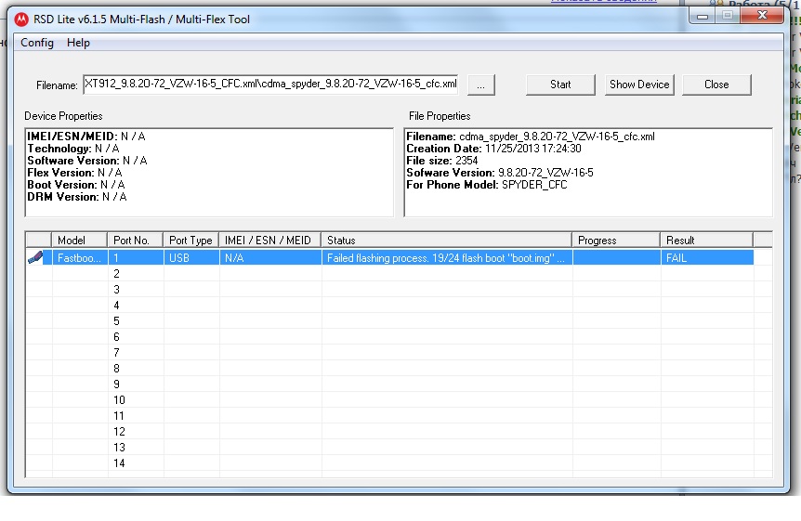Image resolution: width=801 pixels, height=521 pixels.
Task: Click the Status column header
Action: [446, 240]
